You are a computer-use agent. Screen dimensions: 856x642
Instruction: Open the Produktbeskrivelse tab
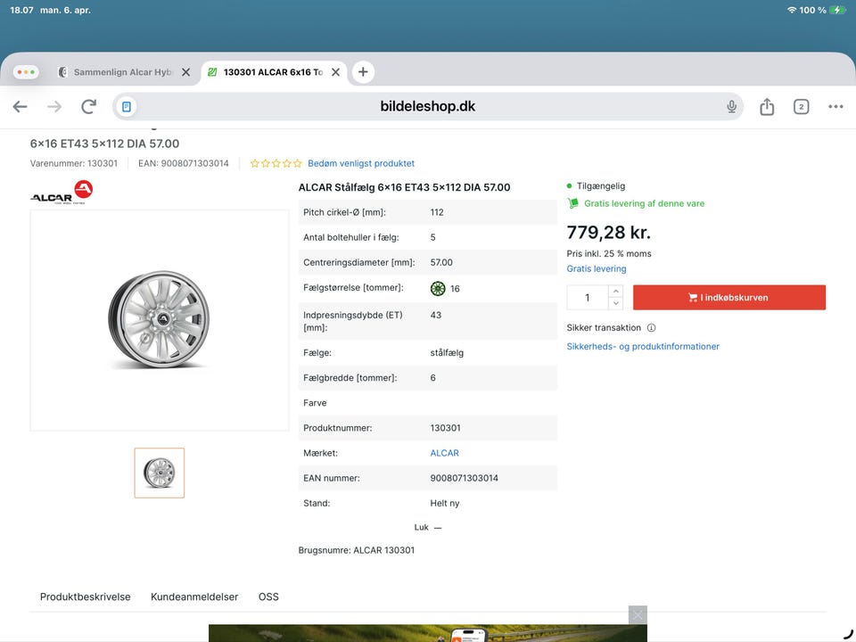(86, 597)
